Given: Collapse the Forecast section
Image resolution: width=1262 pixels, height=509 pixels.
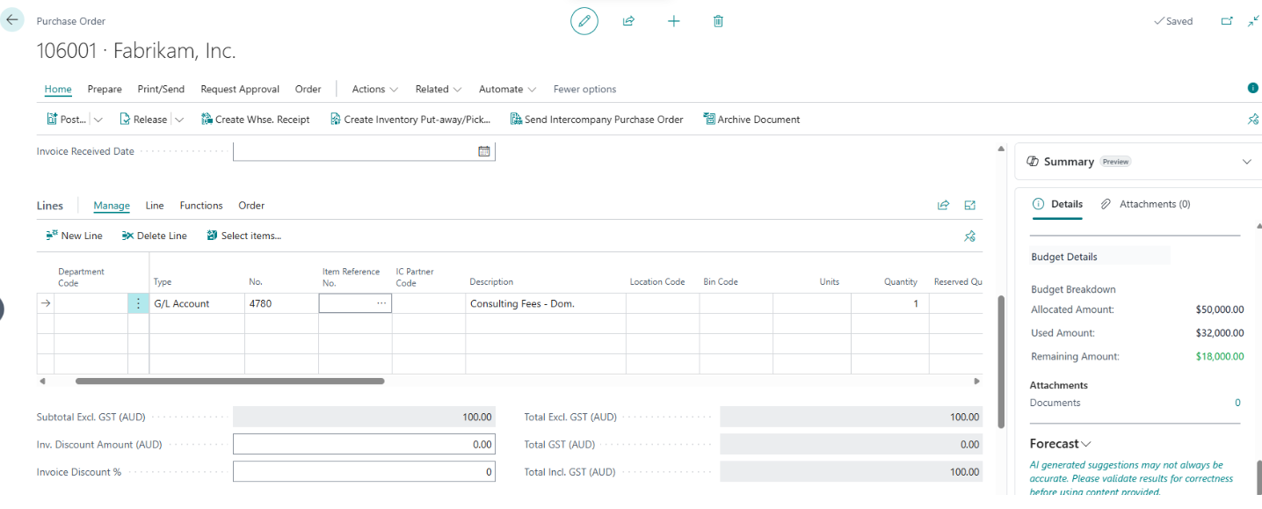Looking at the screenshot, I should click(x=1087, y=444).
